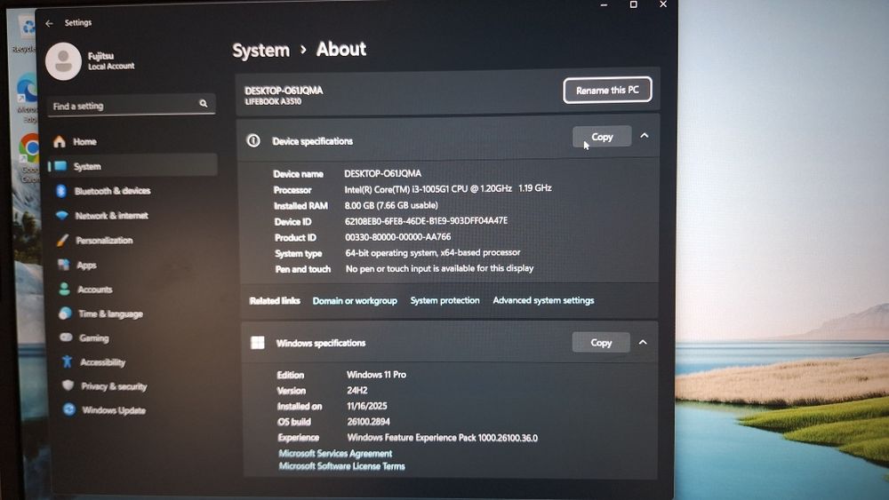Click the Apps icon in sidebar
The image size is (889, 500).
(63, 265)
